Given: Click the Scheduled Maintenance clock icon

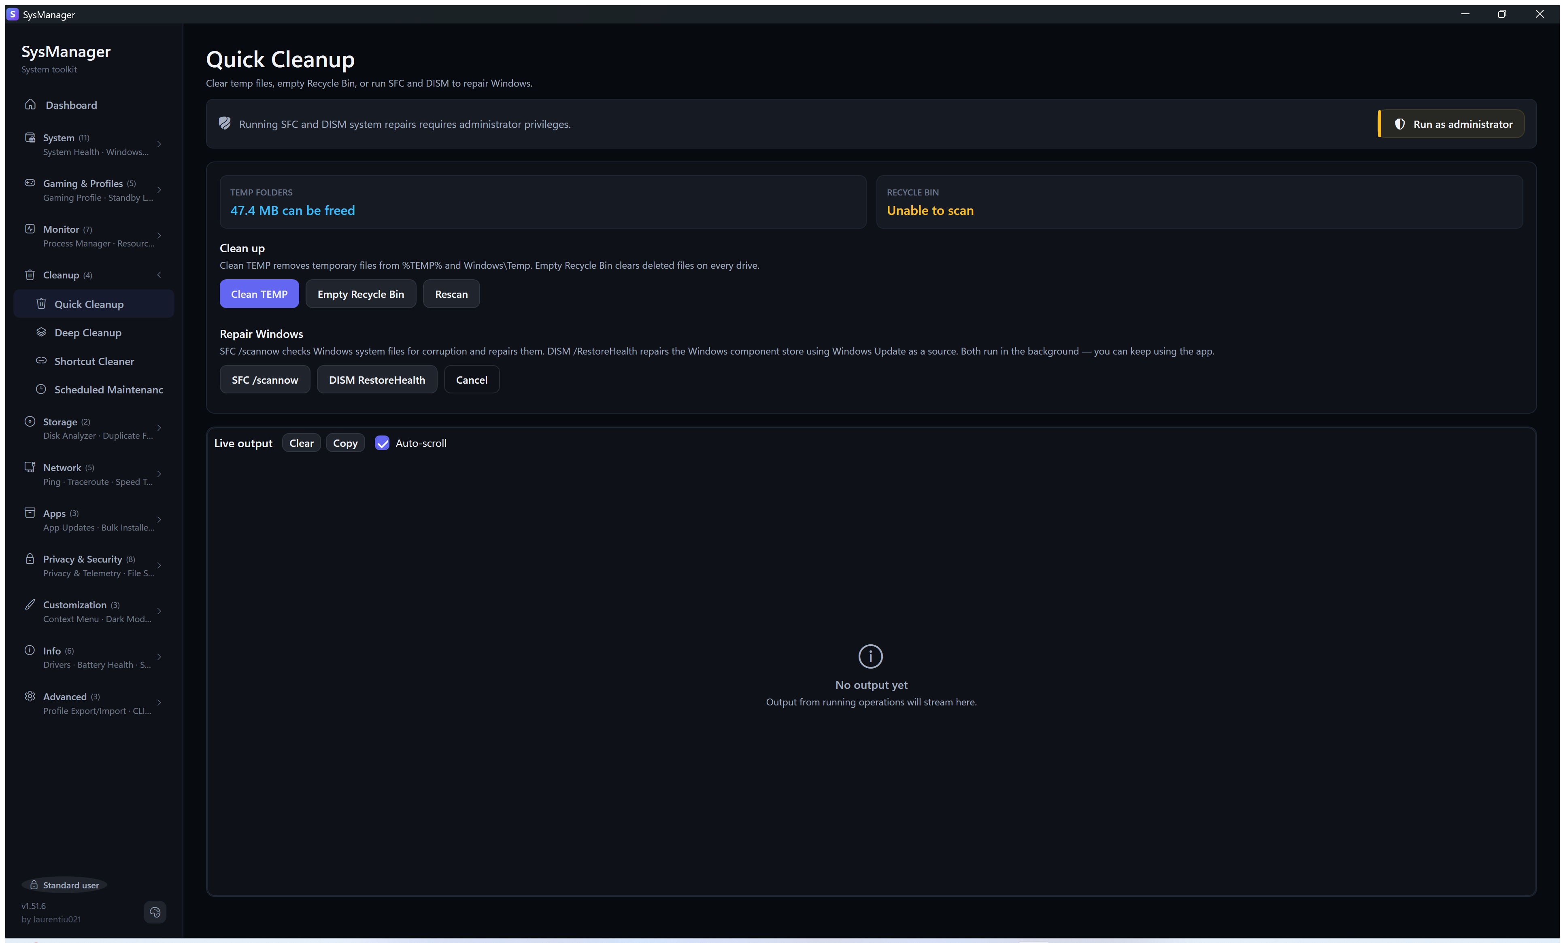Looking at the screenshot, I should (x=41, y=389).
